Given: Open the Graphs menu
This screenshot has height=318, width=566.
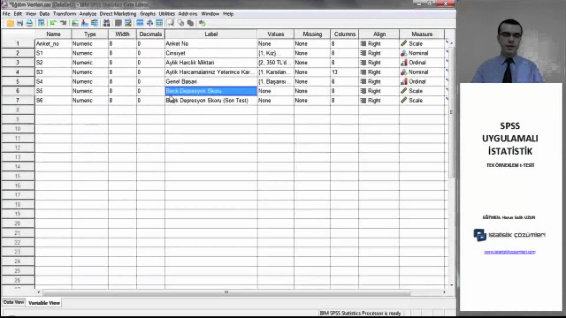Looking at the screenshot, I should pyautogui.click(x=148, y=14).
